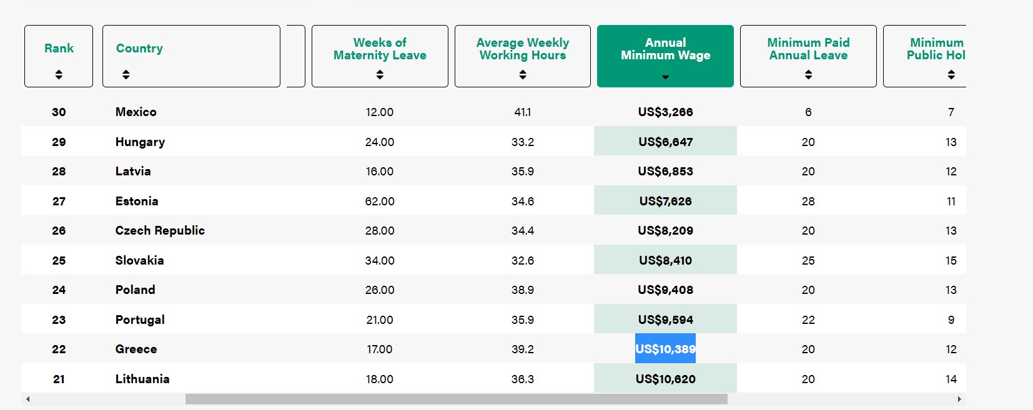1033x410 pixels.
Task: Click 12.00 maternity leave weeks for Mexico
Action: (x=380, y=112)
